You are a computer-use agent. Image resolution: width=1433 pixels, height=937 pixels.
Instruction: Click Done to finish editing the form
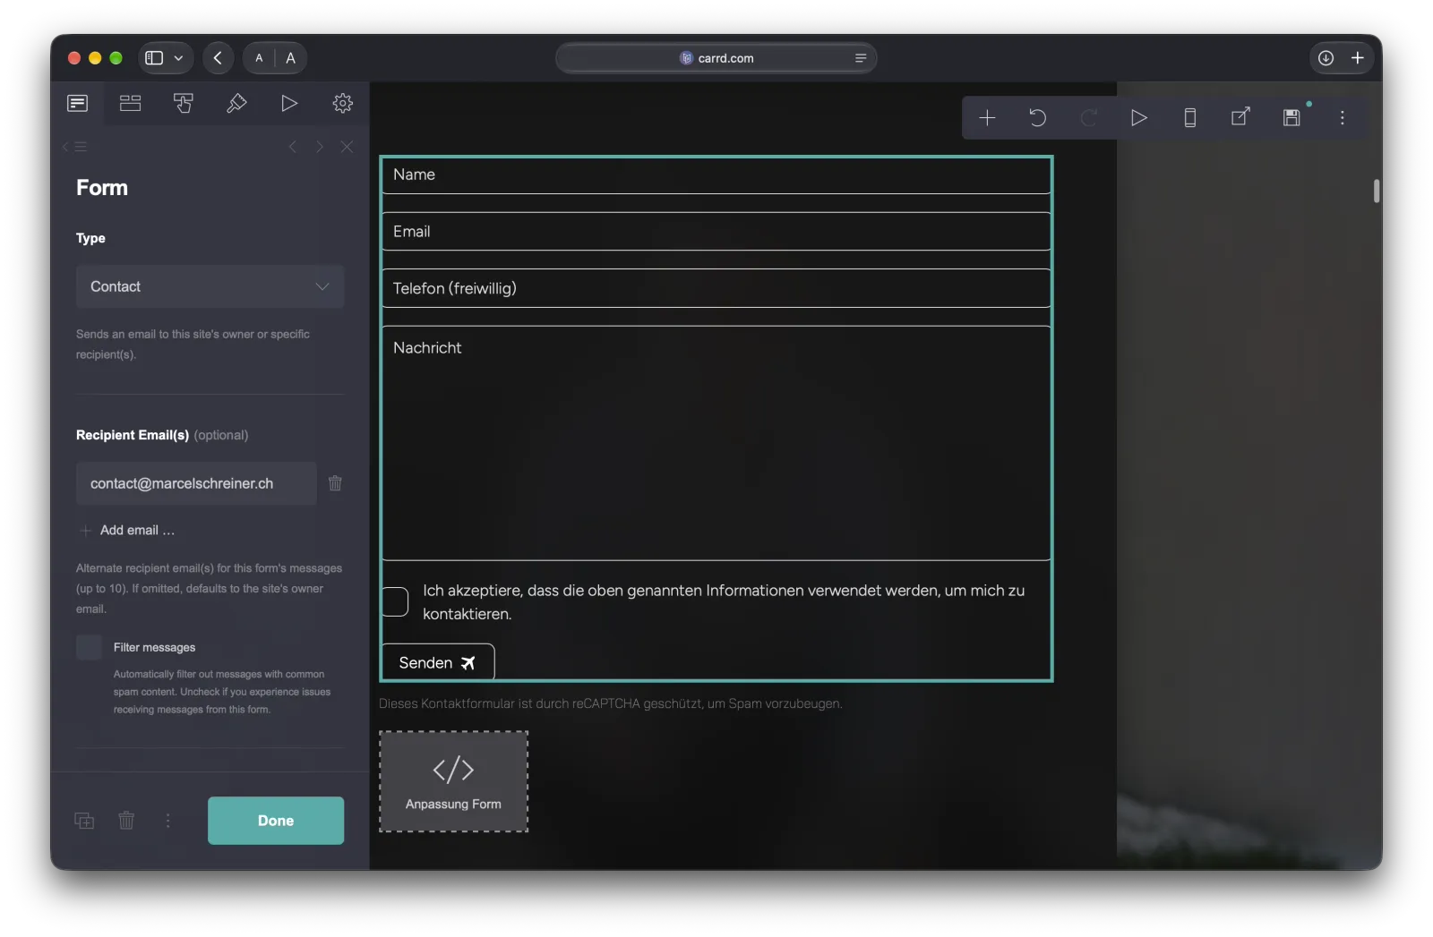pos(276,821)
